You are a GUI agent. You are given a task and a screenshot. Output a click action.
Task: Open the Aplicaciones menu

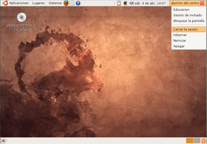click(19, 3)
